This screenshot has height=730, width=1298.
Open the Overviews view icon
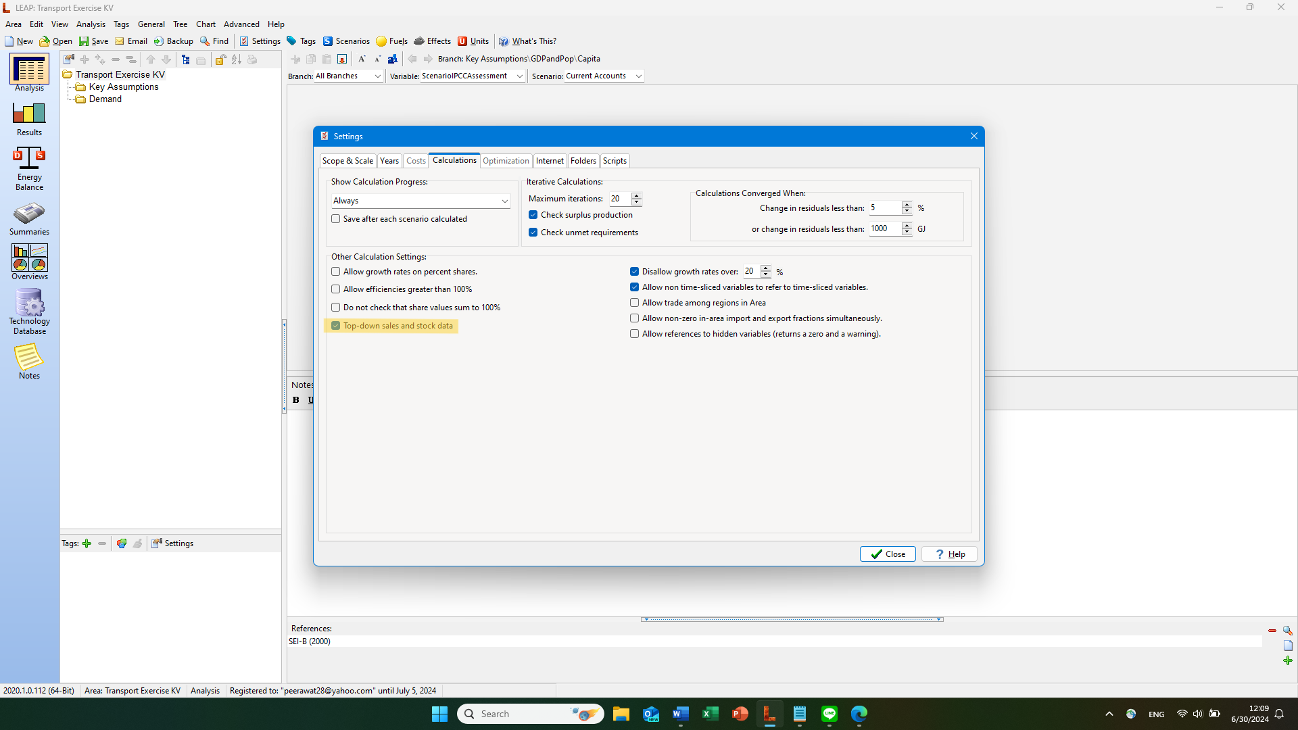pyautogui.click(x=29, y=262)
